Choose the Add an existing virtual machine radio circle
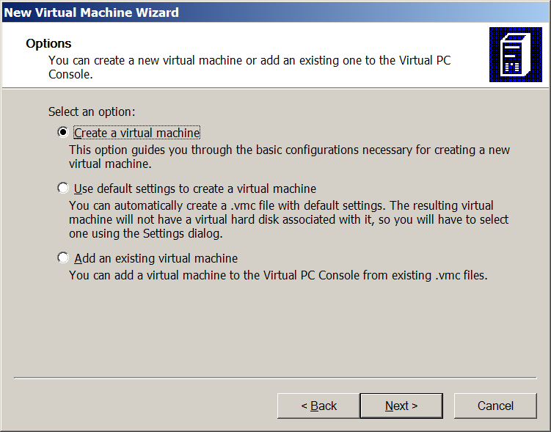Viewport: 551px width, 432px height. click(63, 258)
